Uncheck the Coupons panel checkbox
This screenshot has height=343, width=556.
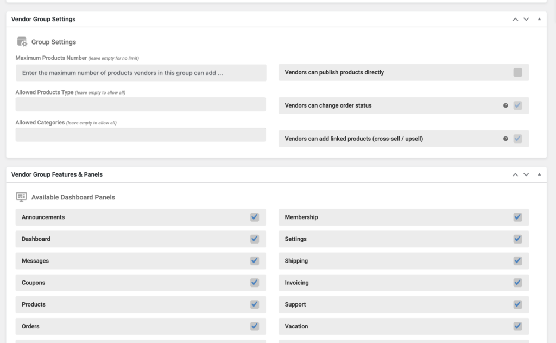tap(255, 283)
